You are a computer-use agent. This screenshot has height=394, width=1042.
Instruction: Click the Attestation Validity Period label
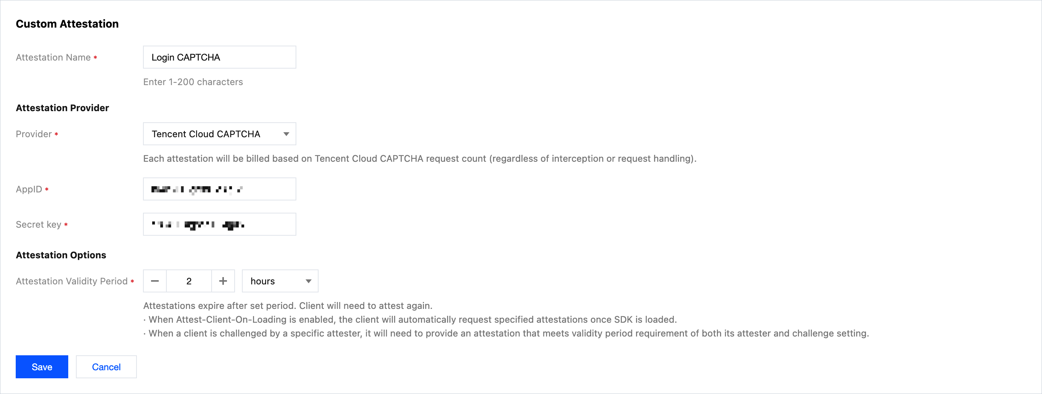pos(72,281)
